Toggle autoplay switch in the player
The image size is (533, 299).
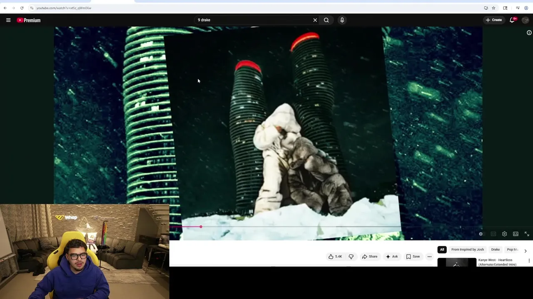point(481,234)
